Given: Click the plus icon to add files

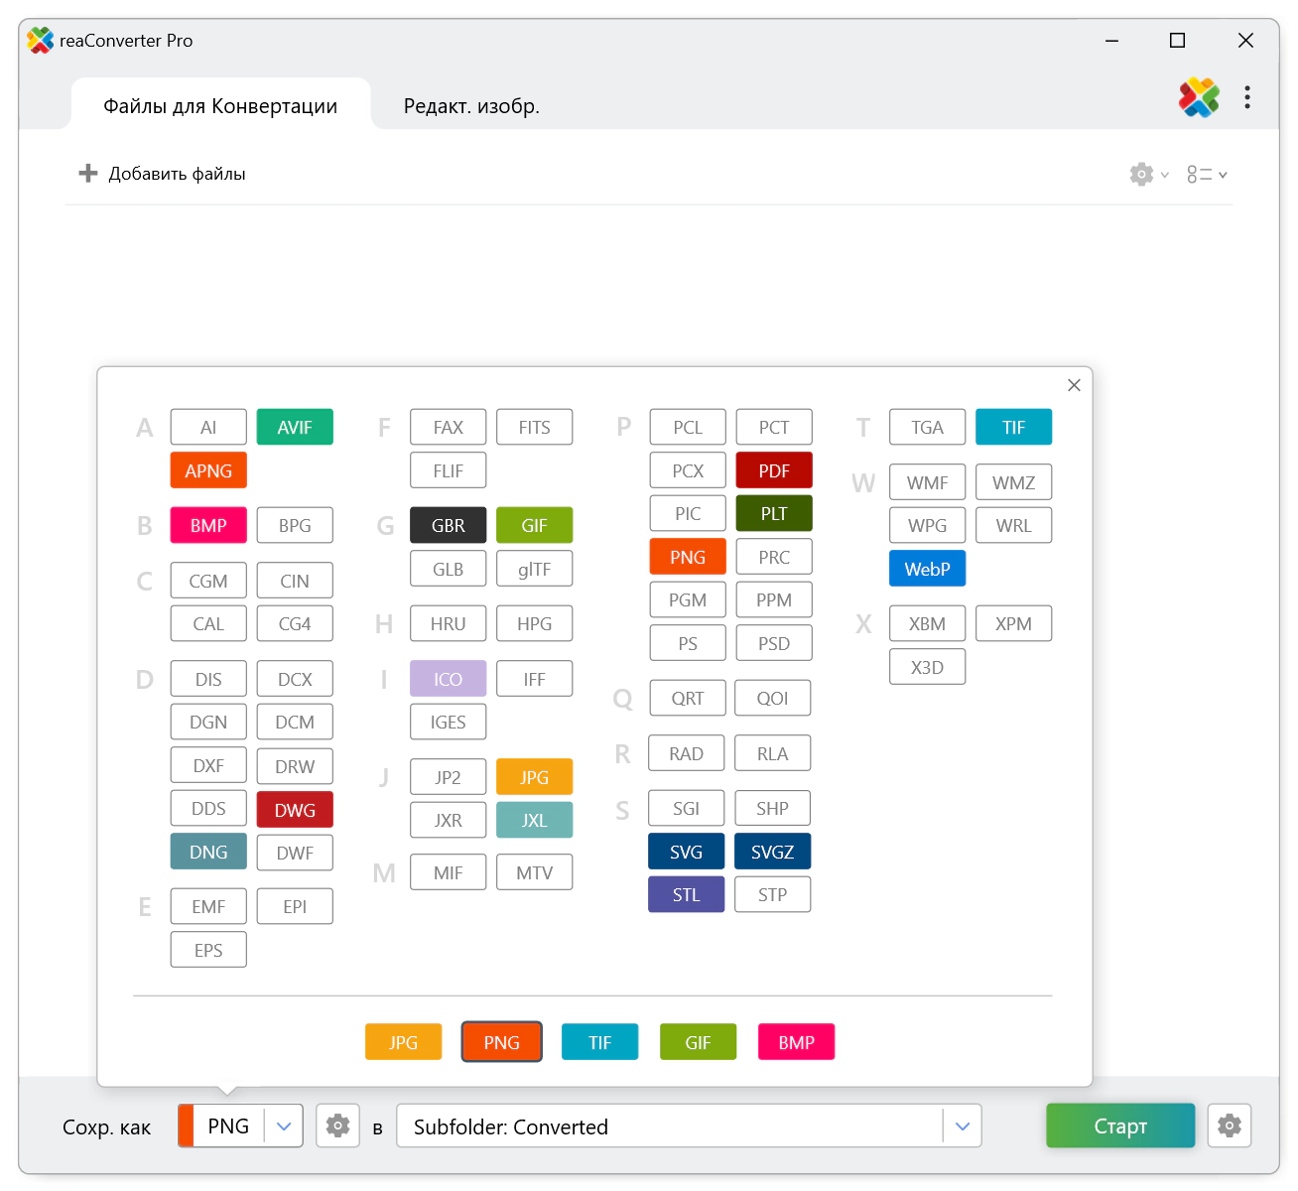Looking at the screenshot, I should click(88, 174).
